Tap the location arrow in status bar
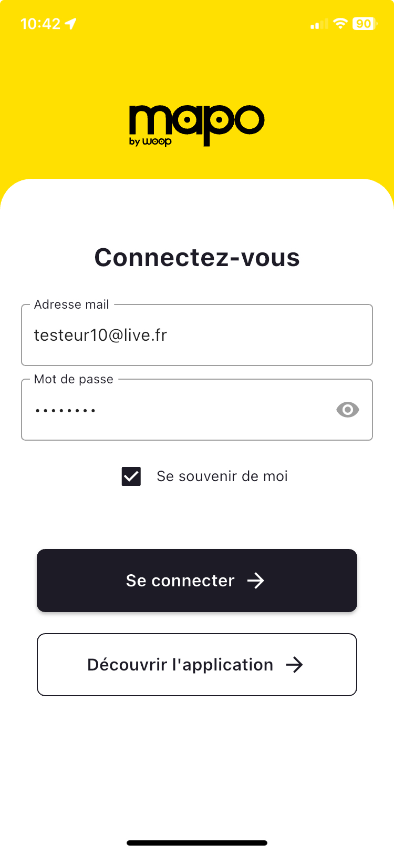Image resolution: width=394 pixels, height=854 pixels. pyautogui.click(x=71, y=24)
